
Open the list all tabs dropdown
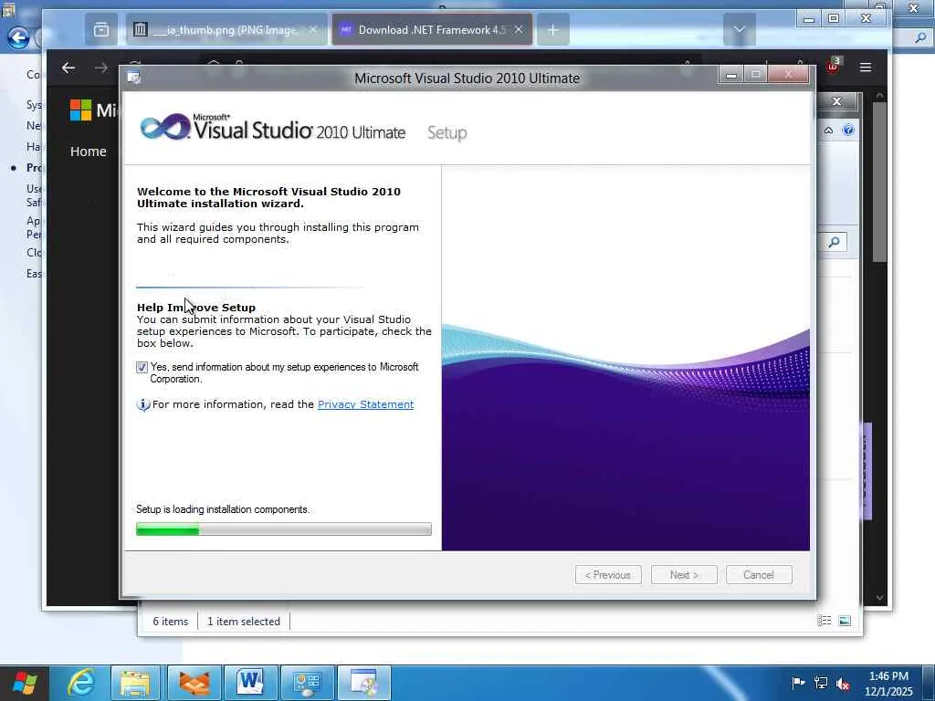740,30
